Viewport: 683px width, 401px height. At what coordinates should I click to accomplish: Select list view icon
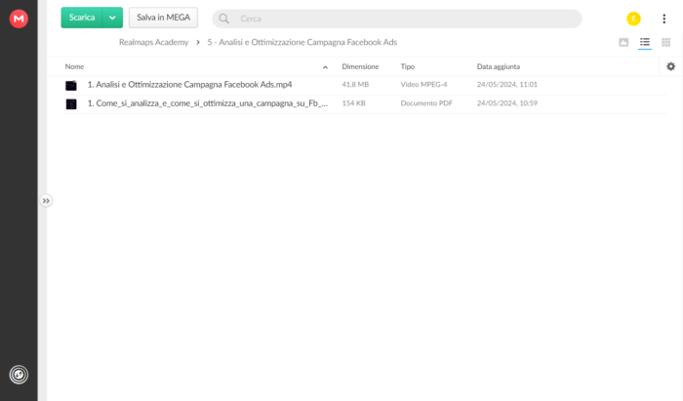pos(645,42)
